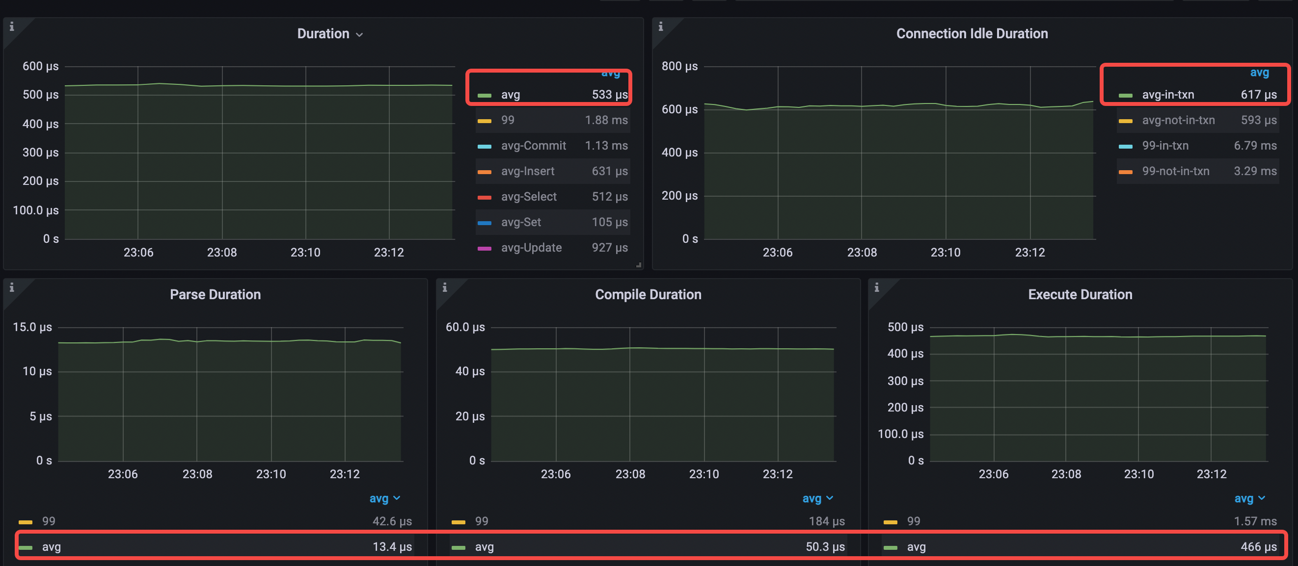Open the Compile Duration panel menu

tap(649, 295)
